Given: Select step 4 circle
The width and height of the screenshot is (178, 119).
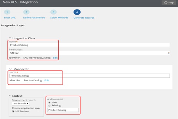Looking at the screenshot, I should point(77,12).
